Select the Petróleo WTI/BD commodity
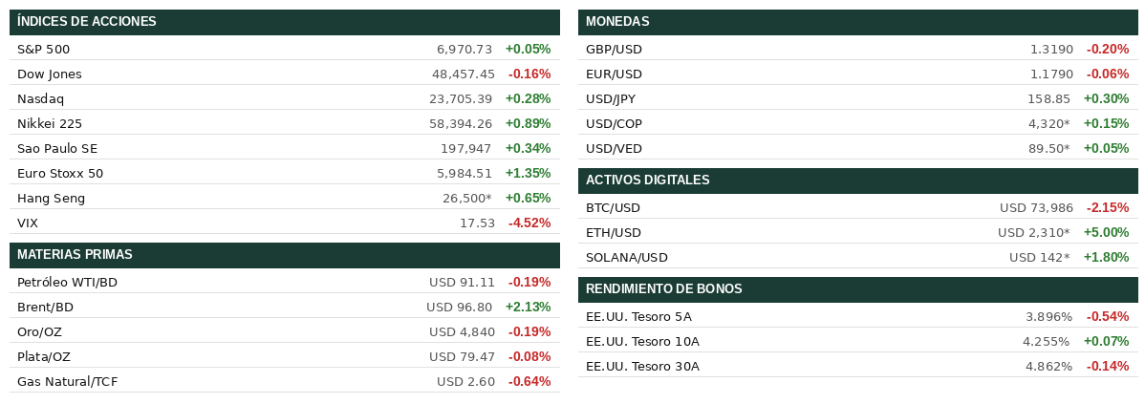Viewport: 1145px width, 404px height. tap(67, 282)
